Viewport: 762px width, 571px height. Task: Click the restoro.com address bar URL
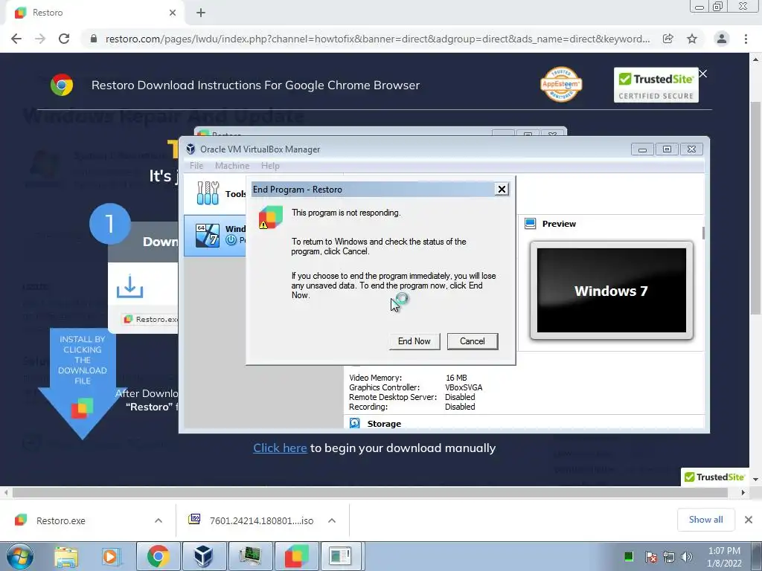(377, 39)
